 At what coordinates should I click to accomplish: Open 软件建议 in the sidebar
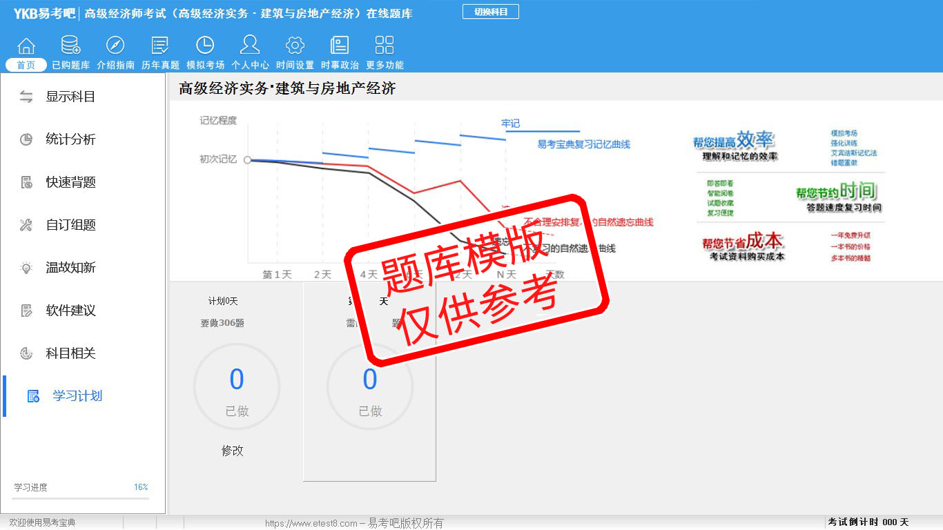(70, 311)
